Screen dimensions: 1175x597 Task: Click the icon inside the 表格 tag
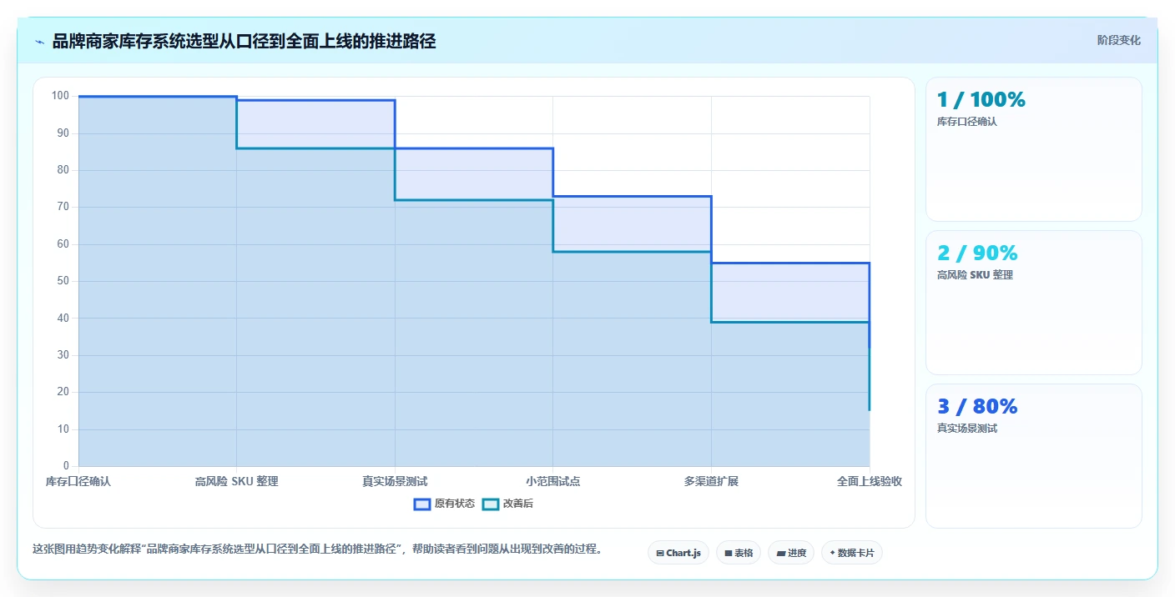(729, 553)
